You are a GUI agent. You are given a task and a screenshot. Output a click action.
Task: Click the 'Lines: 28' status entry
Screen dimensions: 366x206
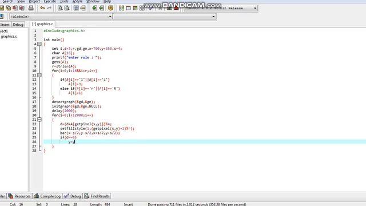click(69, 204)
